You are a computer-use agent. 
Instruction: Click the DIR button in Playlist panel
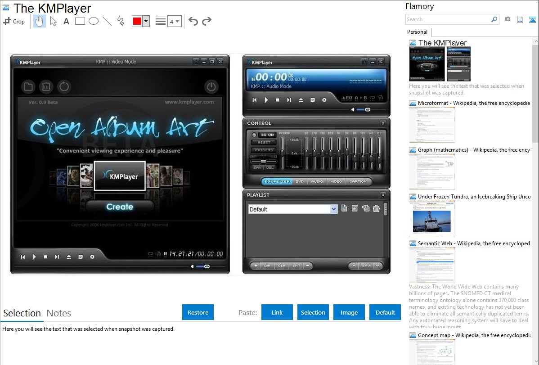point(267,266)
